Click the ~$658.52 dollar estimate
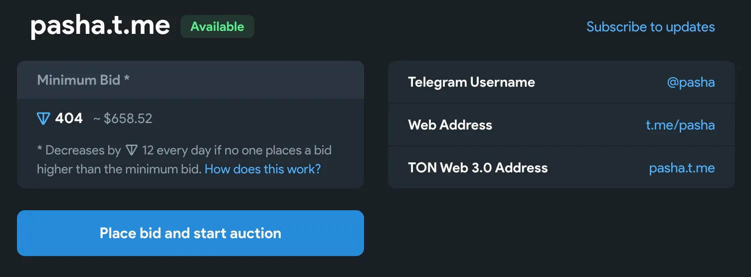Viewport: 751px width, 277px height. [123, 119]
